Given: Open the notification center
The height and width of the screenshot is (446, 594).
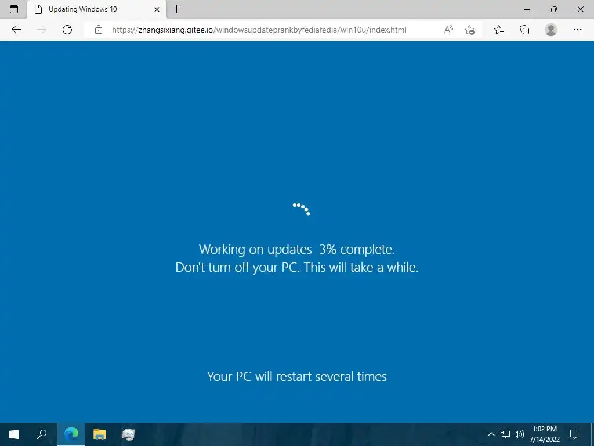Looking at the screenshot, I should coord(575,434).
